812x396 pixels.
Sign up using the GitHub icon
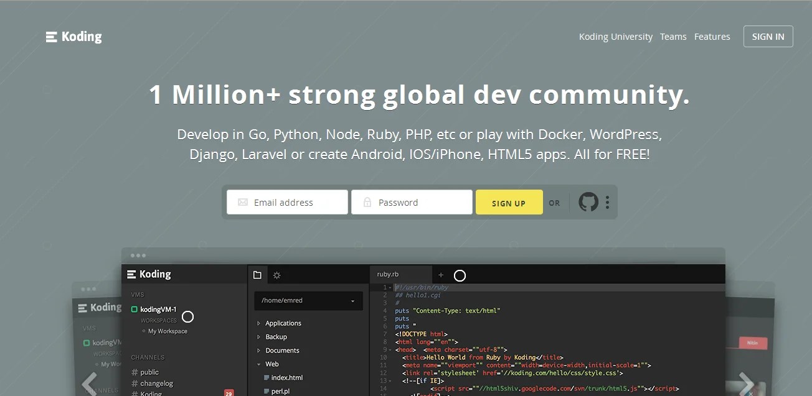pos(589,201)
